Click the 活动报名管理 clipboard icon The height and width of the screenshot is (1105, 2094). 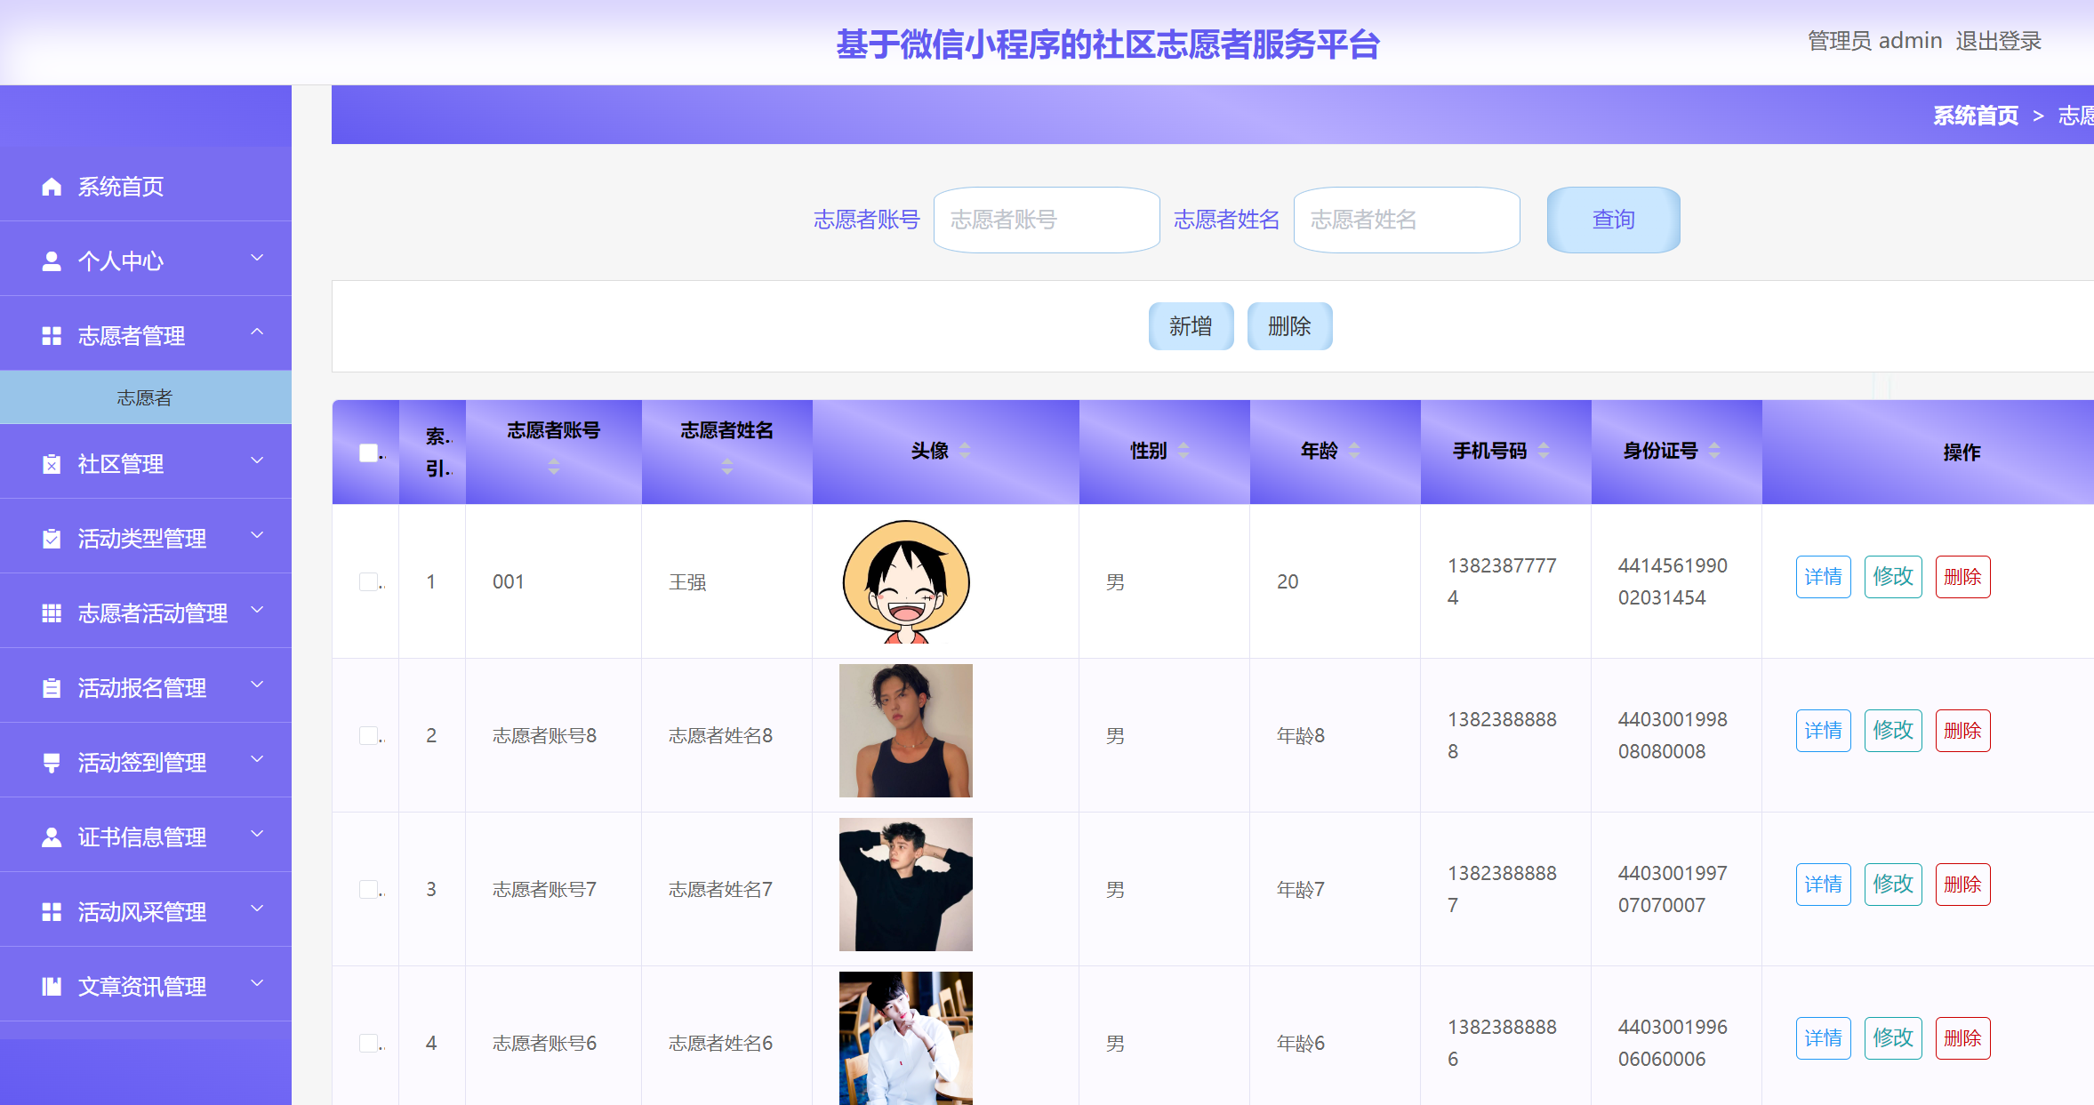pos(51,687)
